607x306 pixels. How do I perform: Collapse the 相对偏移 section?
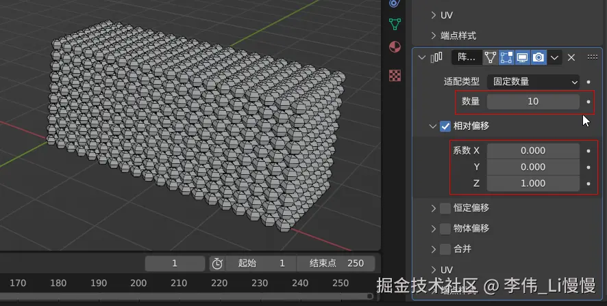[432, 126]
